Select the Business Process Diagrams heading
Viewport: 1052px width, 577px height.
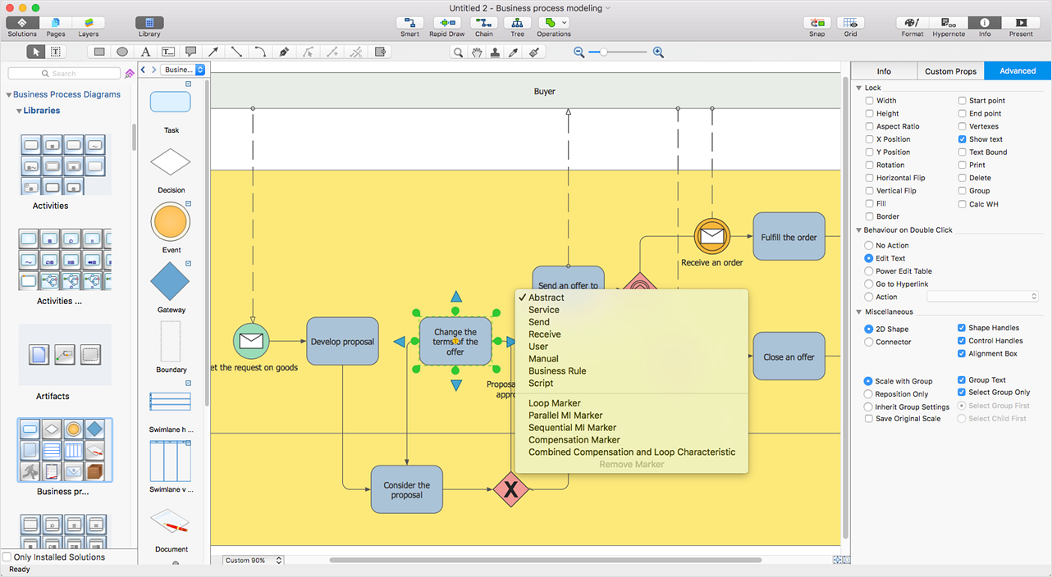pyautogui.click(x=66, y=94)
